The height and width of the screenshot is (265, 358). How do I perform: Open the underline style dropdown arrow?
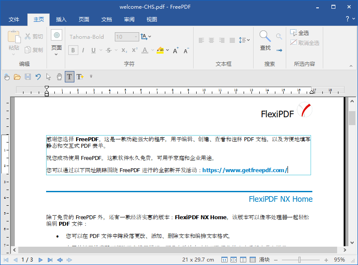[100, 50]
